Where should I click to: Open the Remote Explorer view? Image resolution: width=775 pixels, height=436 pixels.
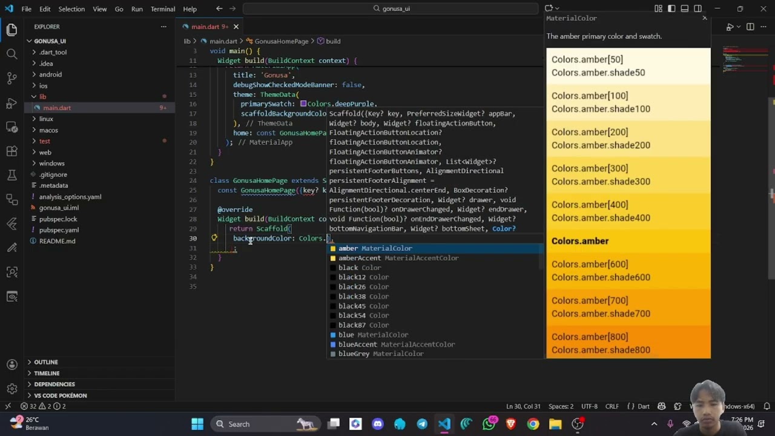12,127
